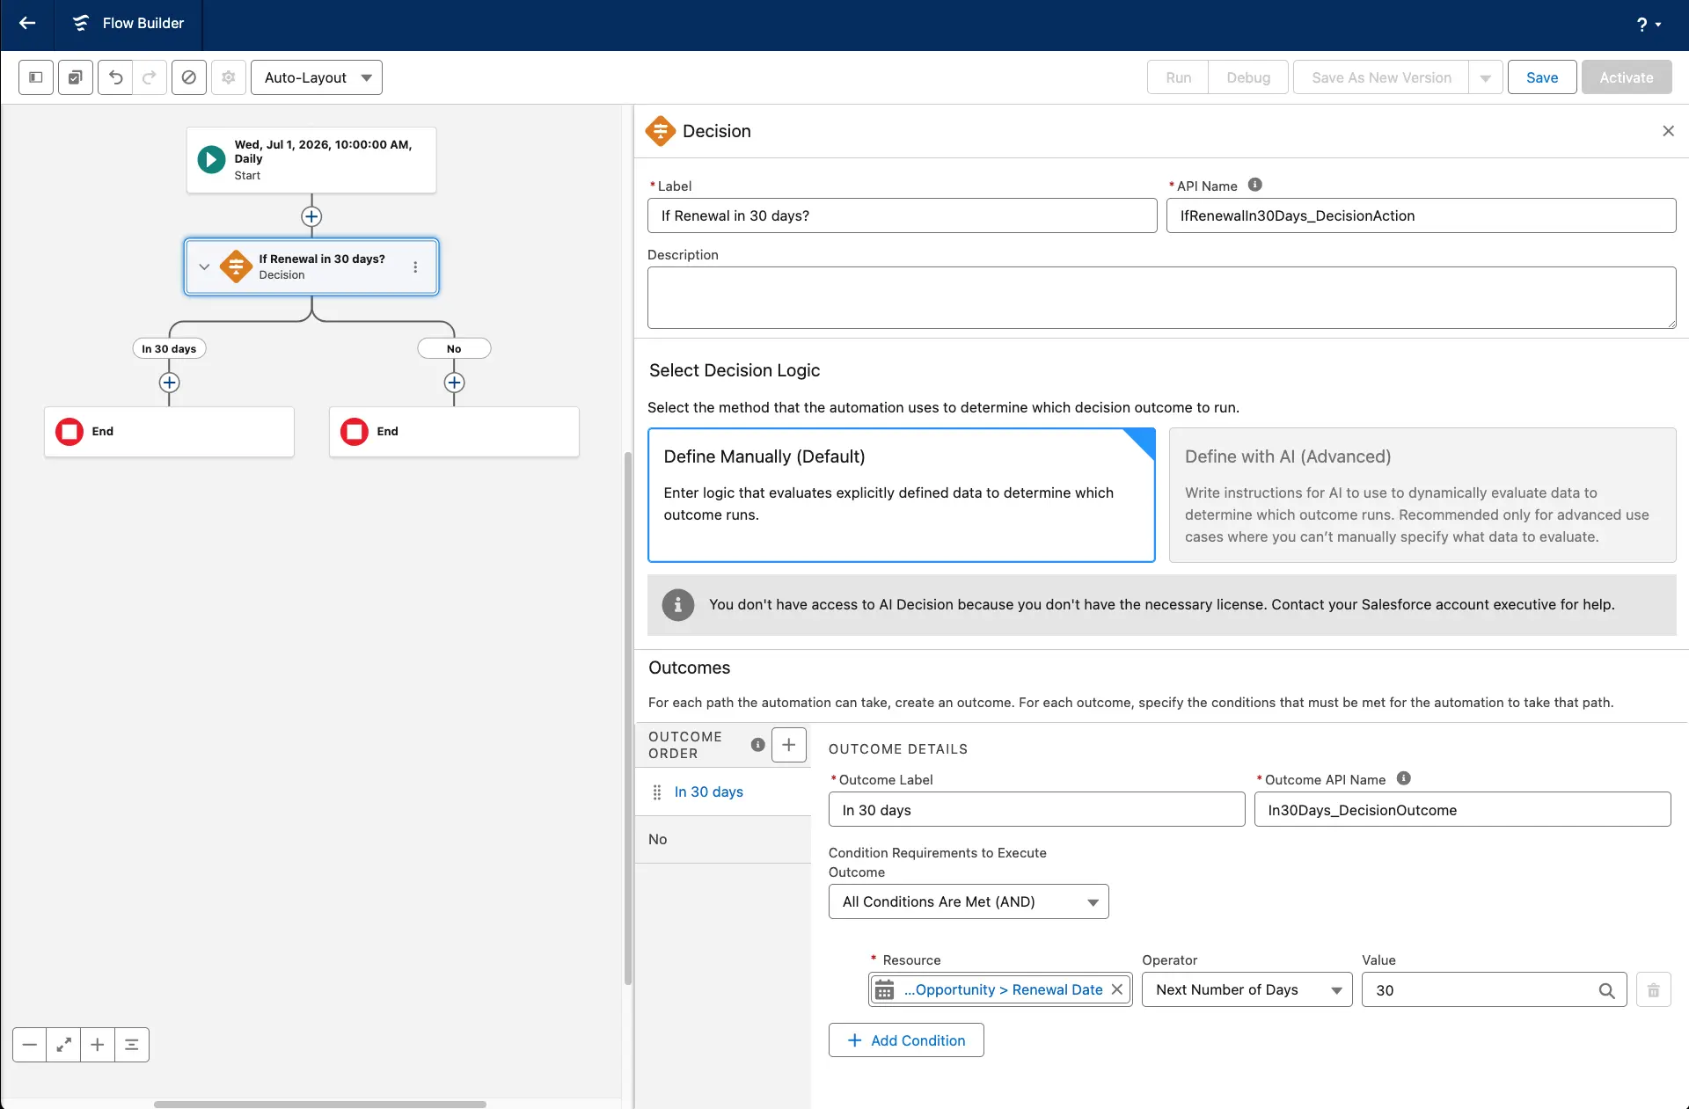
Task: Click the Renewal Date resource field
Action: point(1000,990)
